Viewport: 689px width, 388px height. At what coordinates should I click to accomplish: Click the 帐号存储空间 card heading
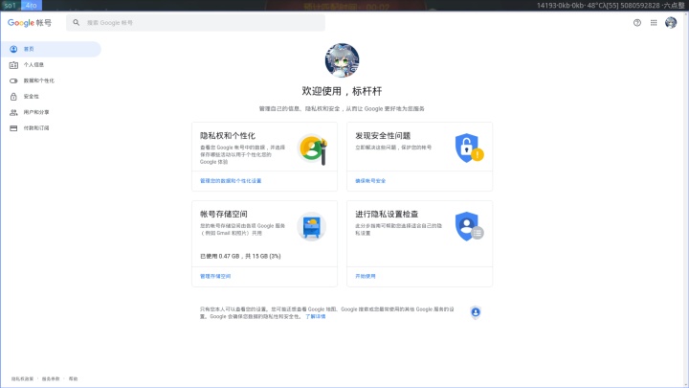(x=224, y=214)
